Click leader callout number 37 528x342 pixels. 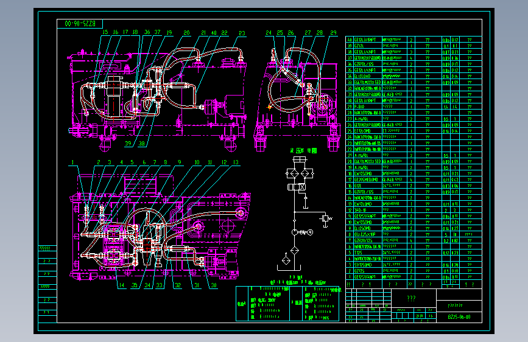(157, 32)
